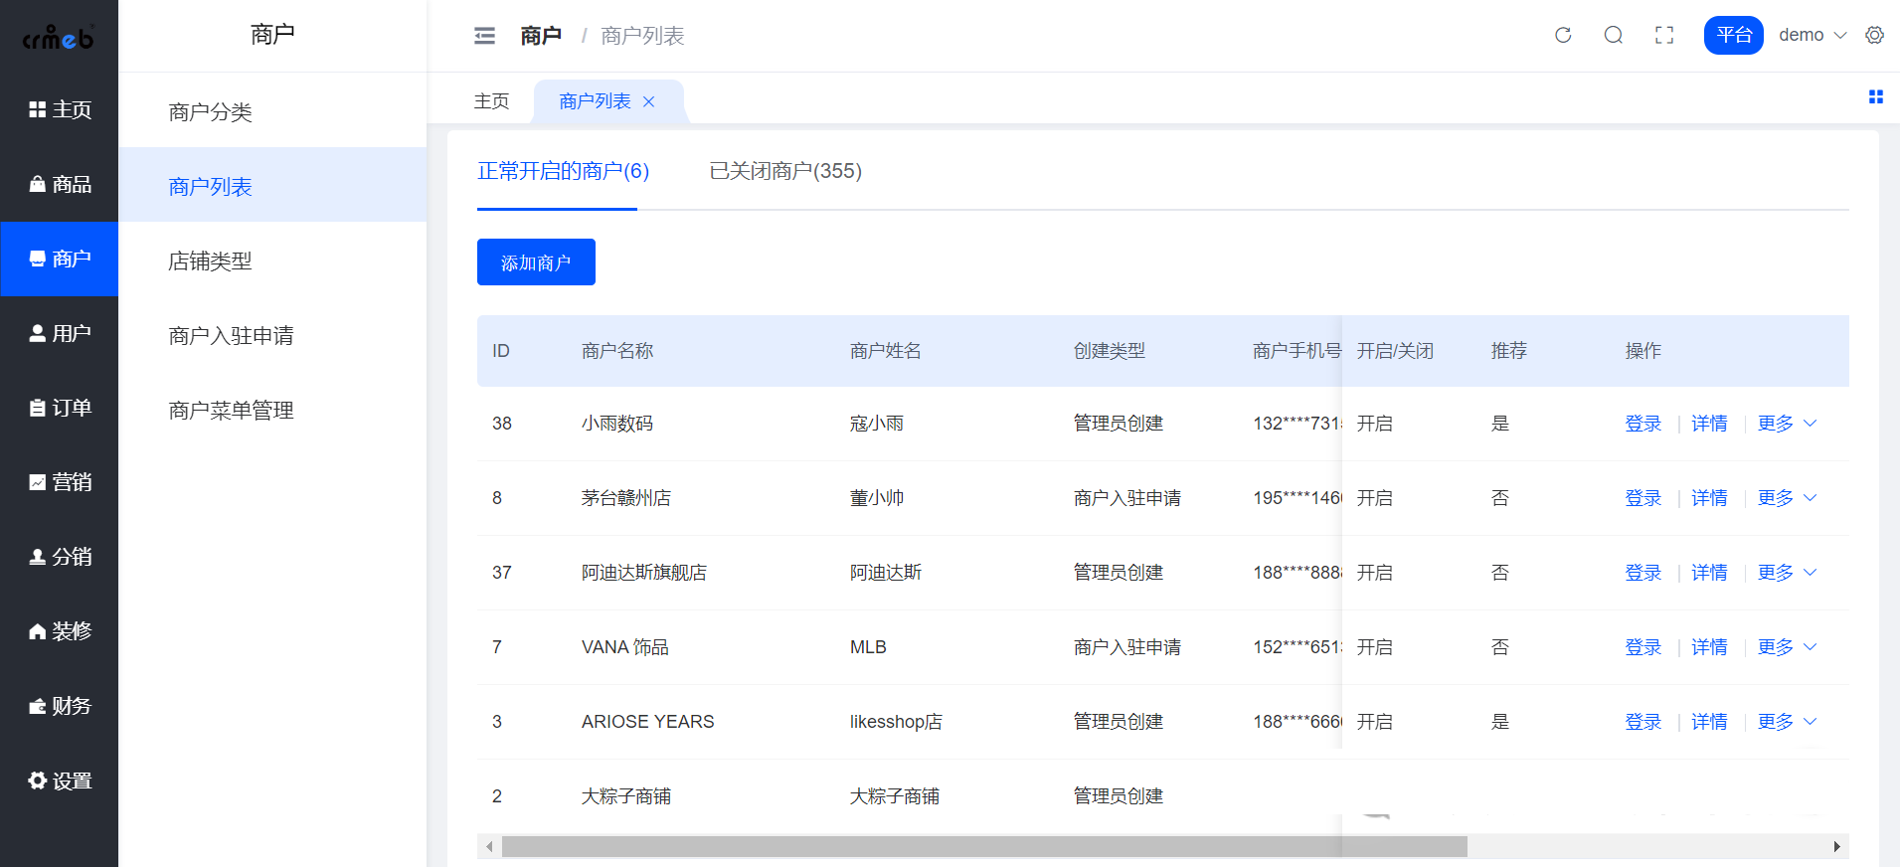The width and height of the screenshot is (1900, 867).
Task: Open 商品 section in left sidebar
Action: click(x=60, y=184)
